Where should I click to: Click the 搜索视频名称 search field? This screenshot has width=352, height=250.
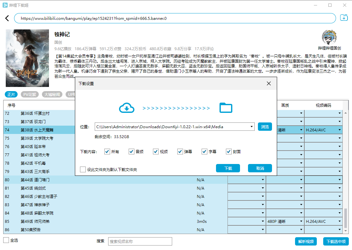pyautogui.click(x=140, y=241)
